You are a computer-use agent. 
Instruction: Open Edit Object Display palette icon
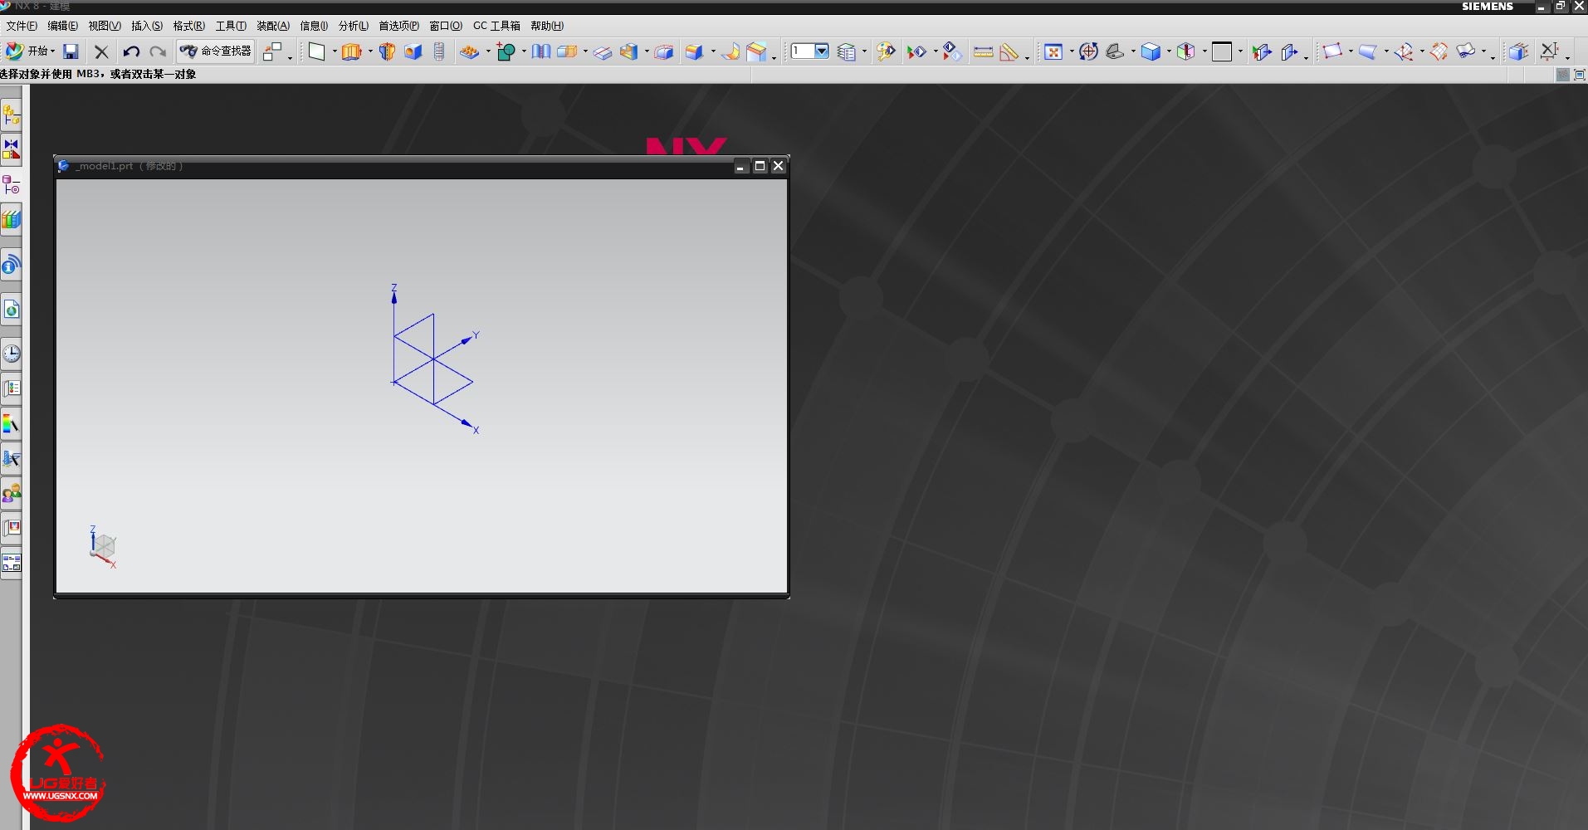point(887,51)
